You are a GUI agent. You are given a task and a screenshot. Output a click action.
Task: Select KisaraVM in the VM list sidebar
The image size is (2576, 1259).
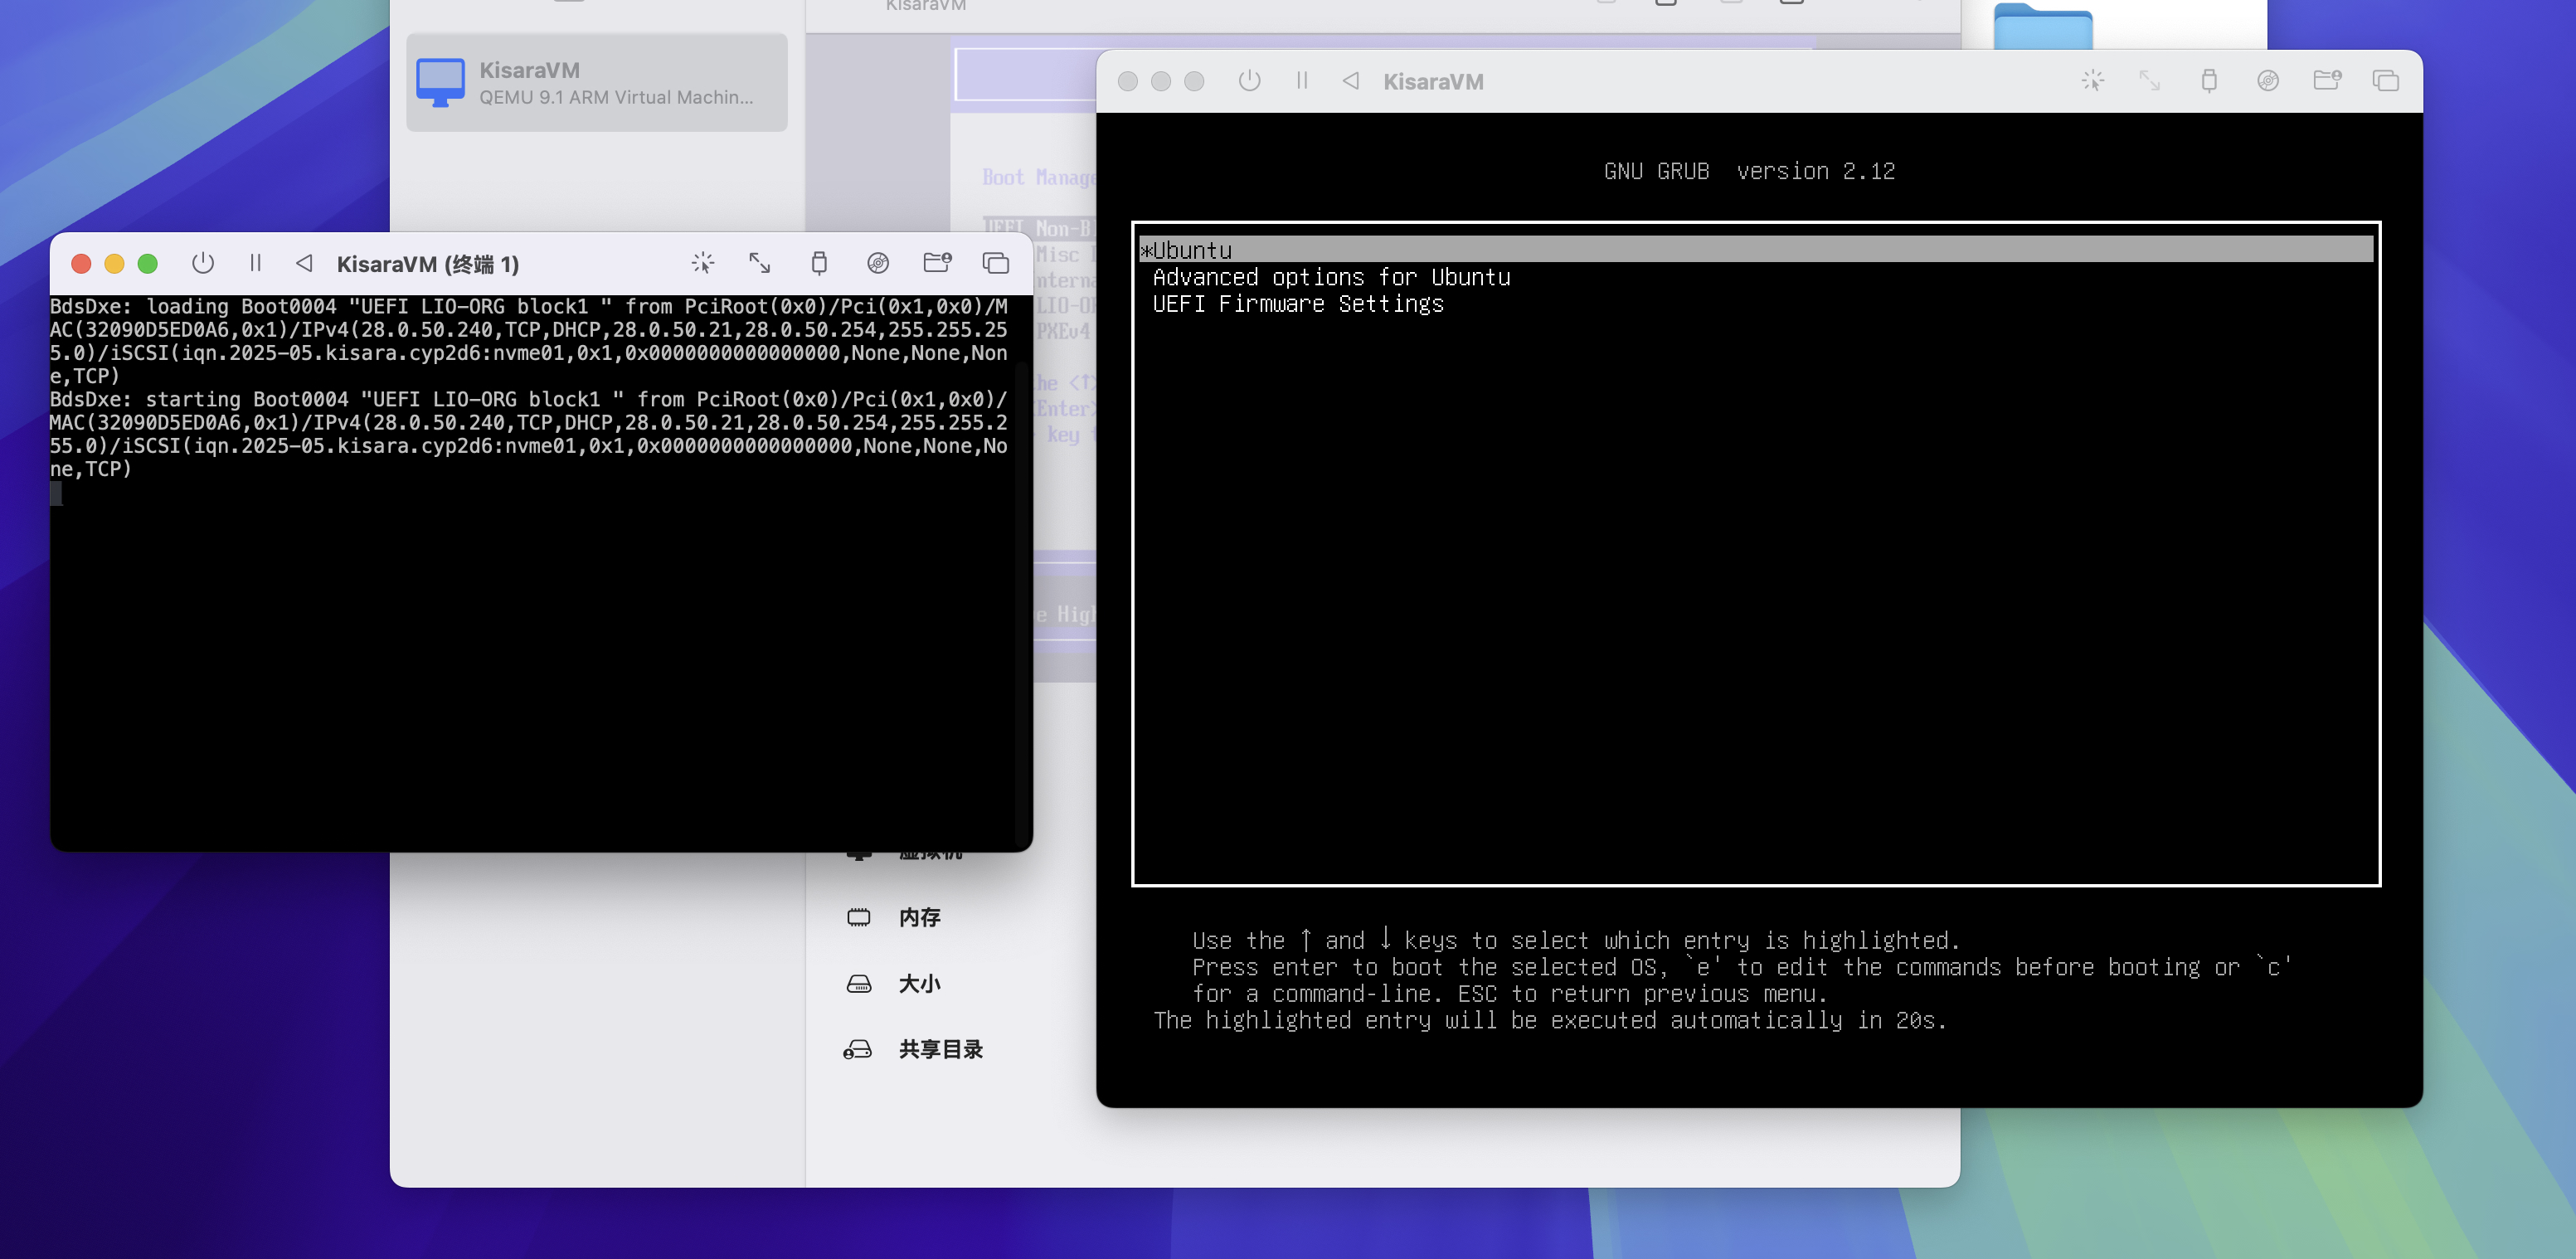(597, 82)
